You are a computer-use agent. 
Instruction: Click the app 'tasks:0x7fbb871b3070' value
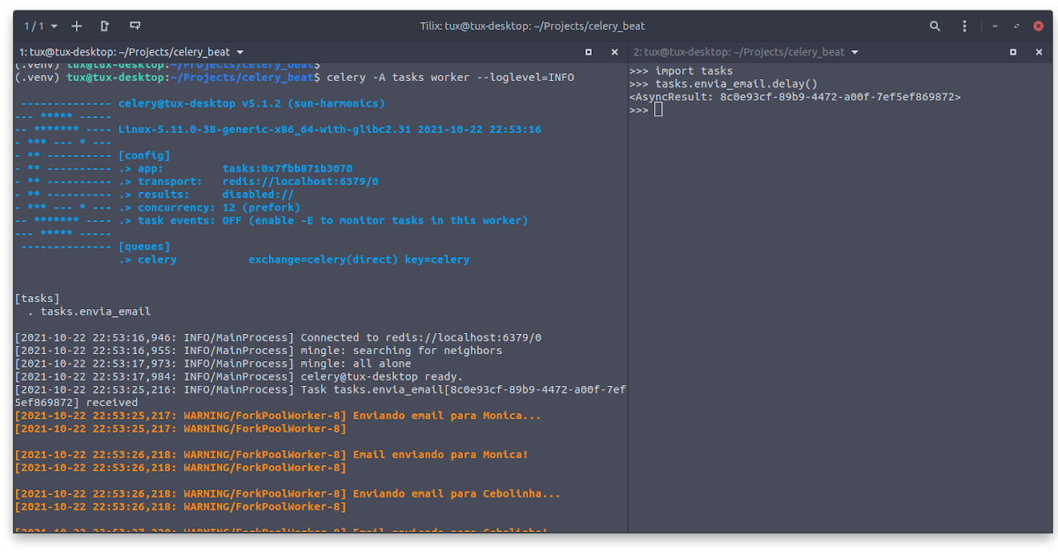coord(287,168)
